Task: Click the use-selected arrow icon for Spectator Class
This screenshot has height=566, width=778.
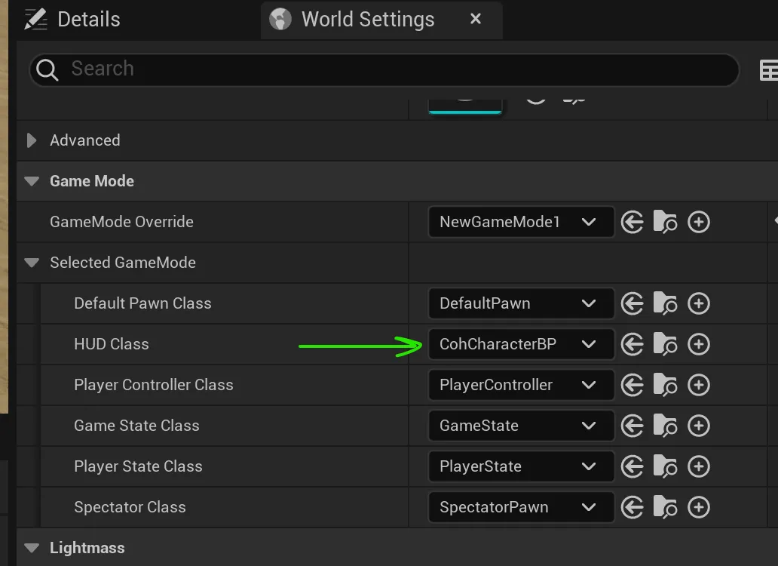Action: (x=632, y=507)
